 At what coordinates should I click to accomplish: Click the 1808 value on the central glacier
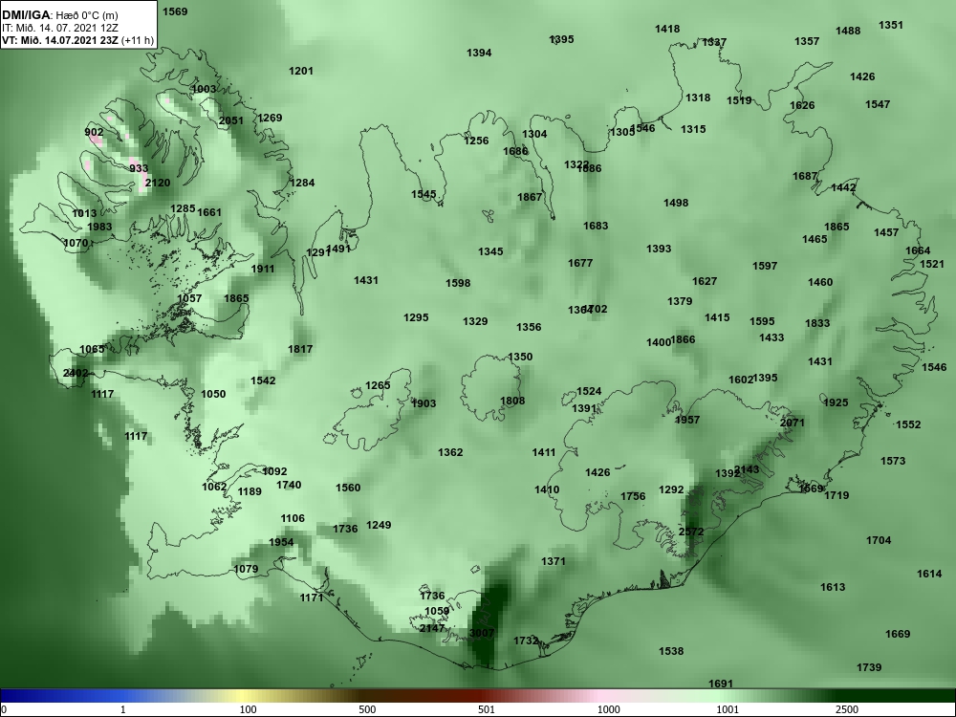click(x=512, y=401)
